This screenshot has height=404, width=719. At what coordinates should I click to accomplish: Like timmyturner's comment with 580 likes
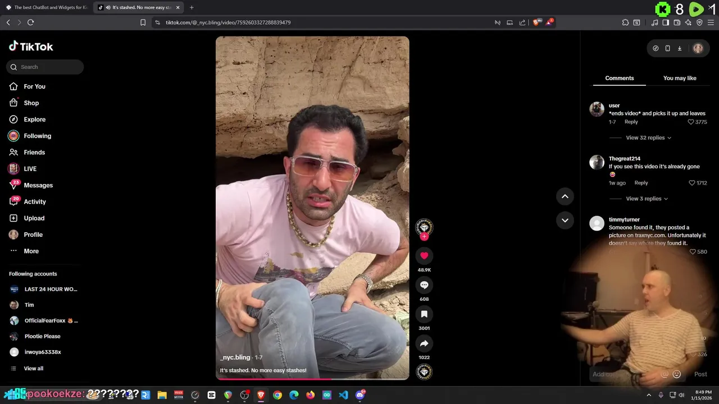point(693,252)
